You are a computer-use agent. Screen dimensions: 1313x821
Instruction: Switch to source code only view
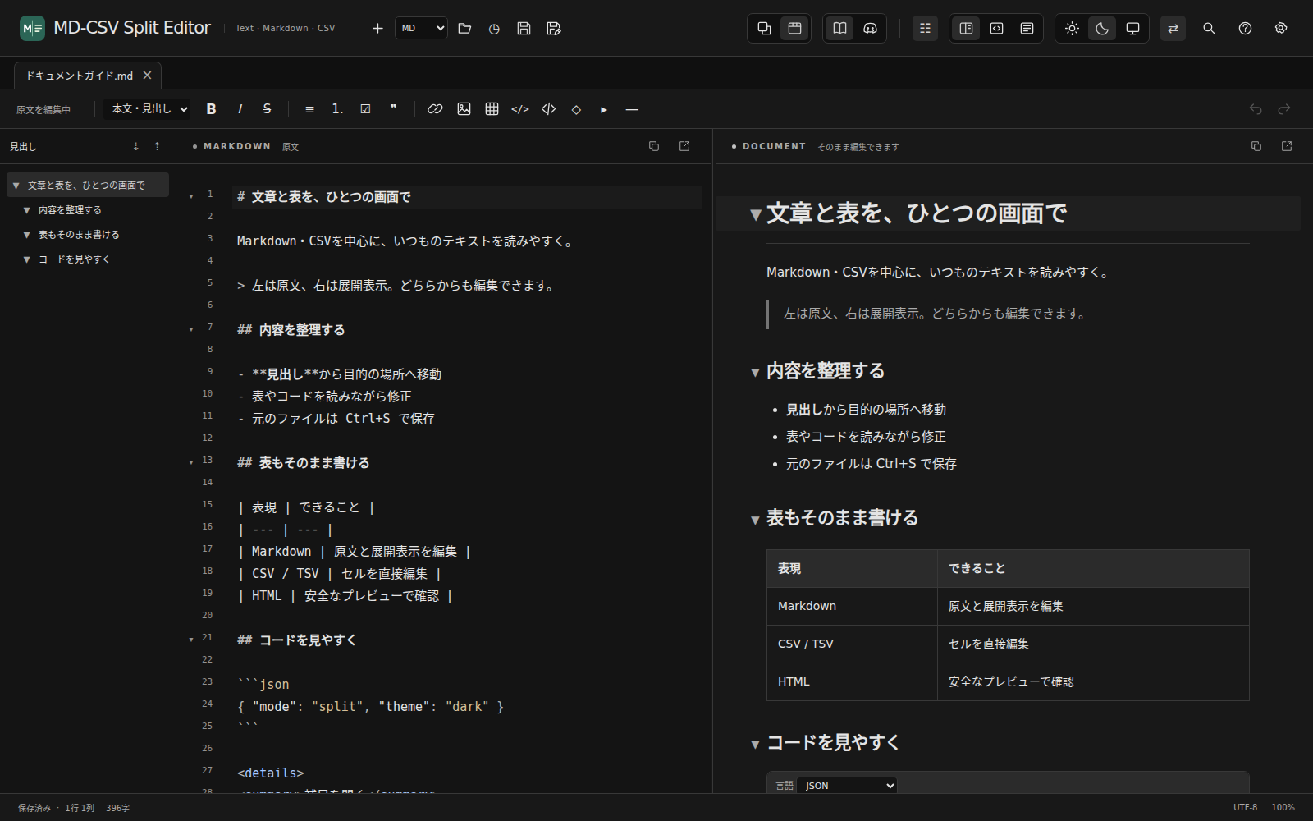[996, 28]
